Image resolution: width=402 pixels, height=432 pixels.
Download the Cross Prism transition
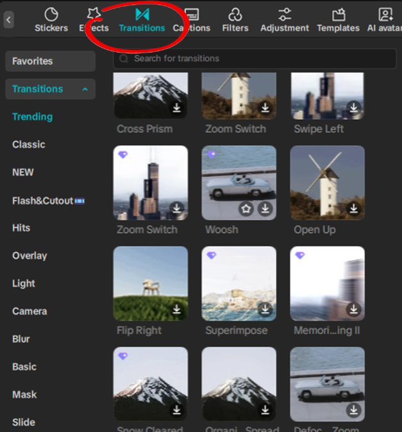tap(176, 108)
